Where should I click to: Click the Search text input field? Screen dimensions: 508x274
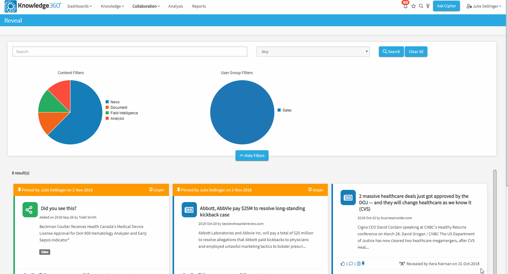(130, 52)
